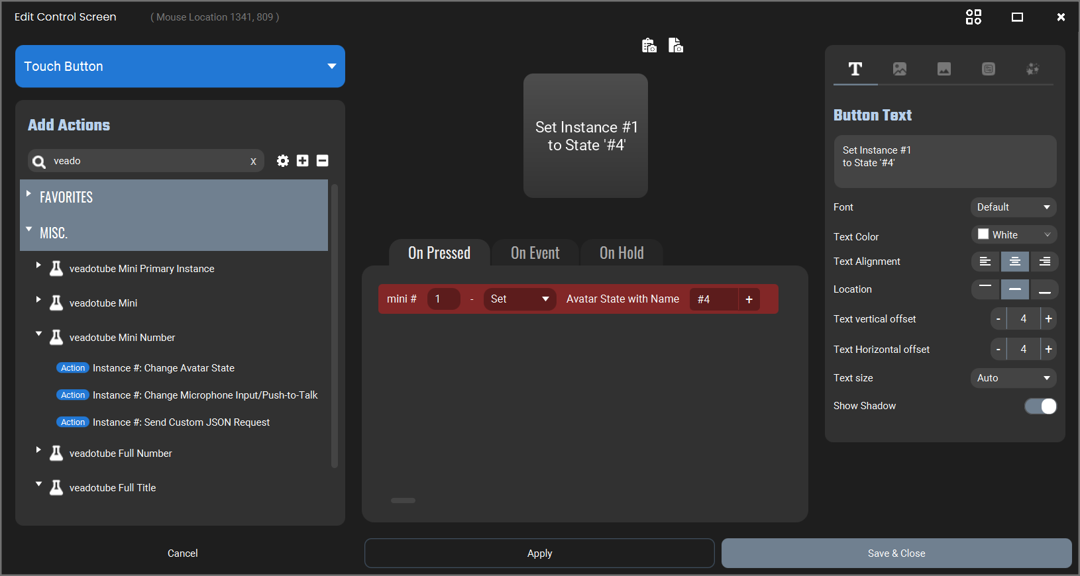The width and height of the screenshot is (1080, 576).
Task: Click the search magnifier icon
Action: tap(39, 162)
